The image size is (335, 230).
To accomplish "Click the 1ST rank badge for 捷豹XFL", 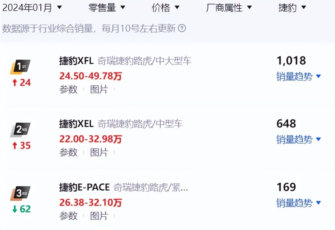I will (20, 66).
